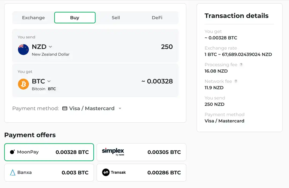289x188 pixels.
Task: Open the Network fee help tooltip
Action: pyautogui.click(x=236, y=81)
